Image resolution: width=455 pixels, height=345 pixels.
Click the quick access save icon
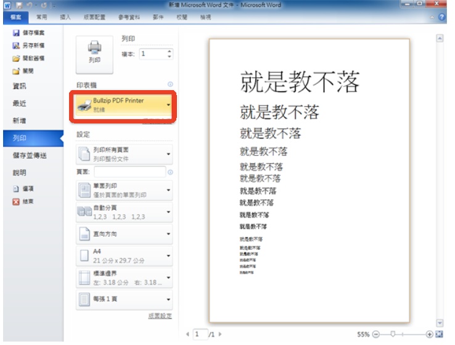point(19,5)
